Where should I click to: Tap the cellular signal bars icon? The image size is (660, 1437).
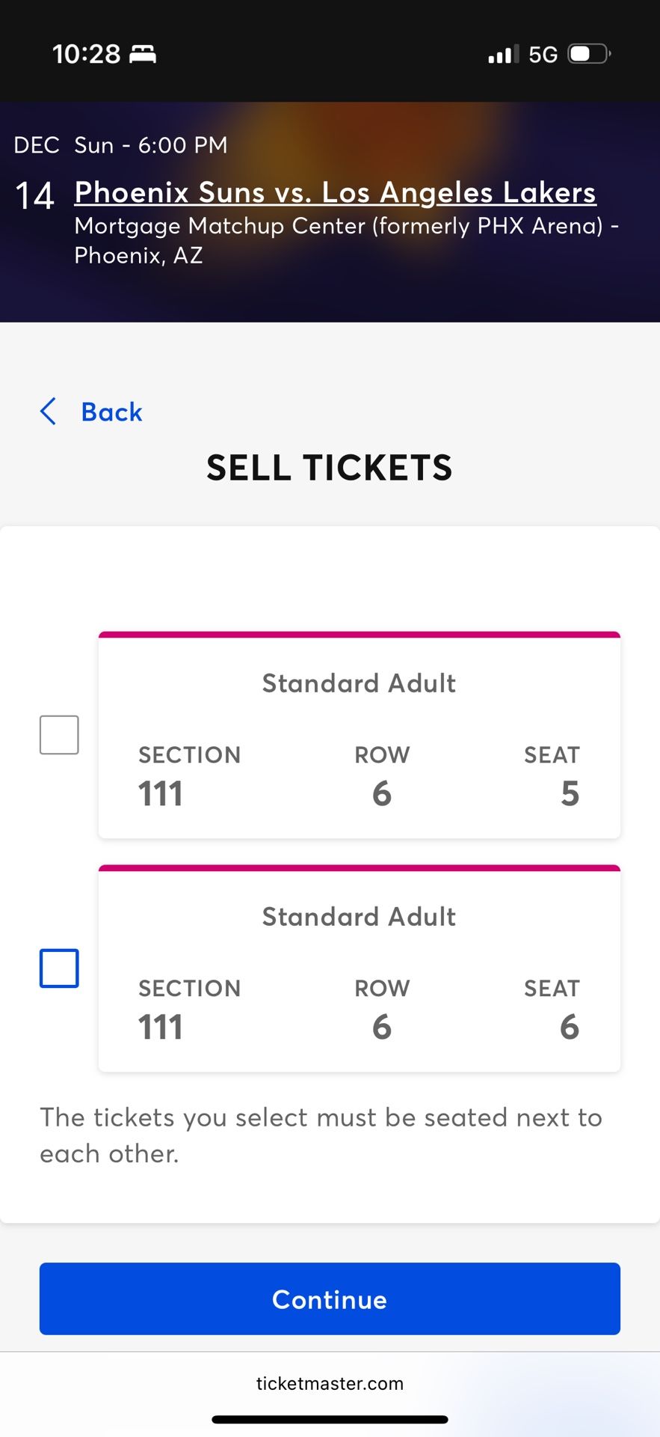[x=503, y=54]
